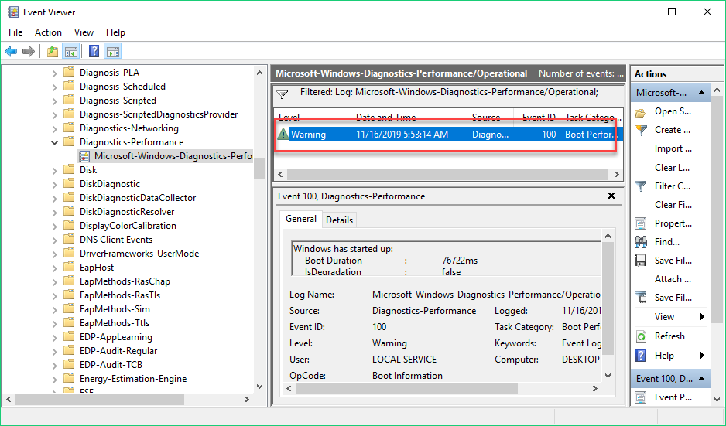Expand the DNS Client Events node
This screenshot has width=726, height=426.
(55, 240)
